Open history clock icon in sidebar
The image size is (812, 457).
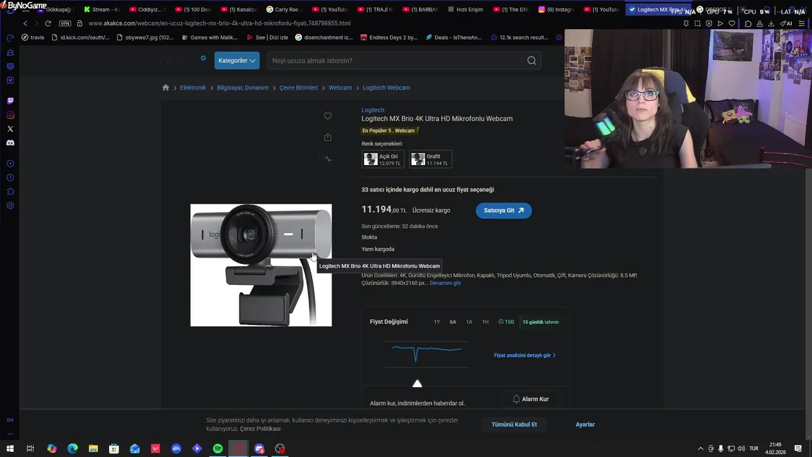(10, 178)
